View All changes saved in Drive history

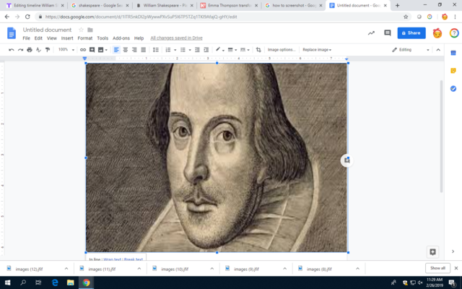(176, 38)
